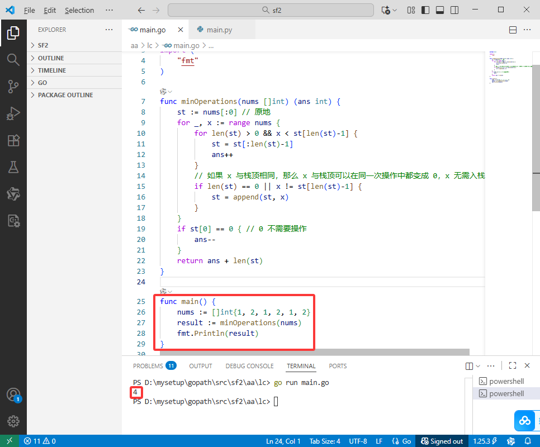540x447 pixels.
Task: Open the Selection menu
Action: [79, 10]
